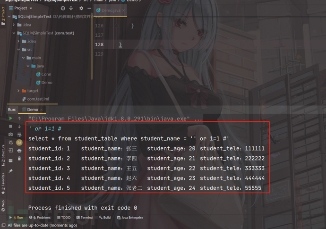Close the Demo.java editor tab
The height and width of the screenshot is (229, 326).
pyautogui.click(x=124, y=10)
